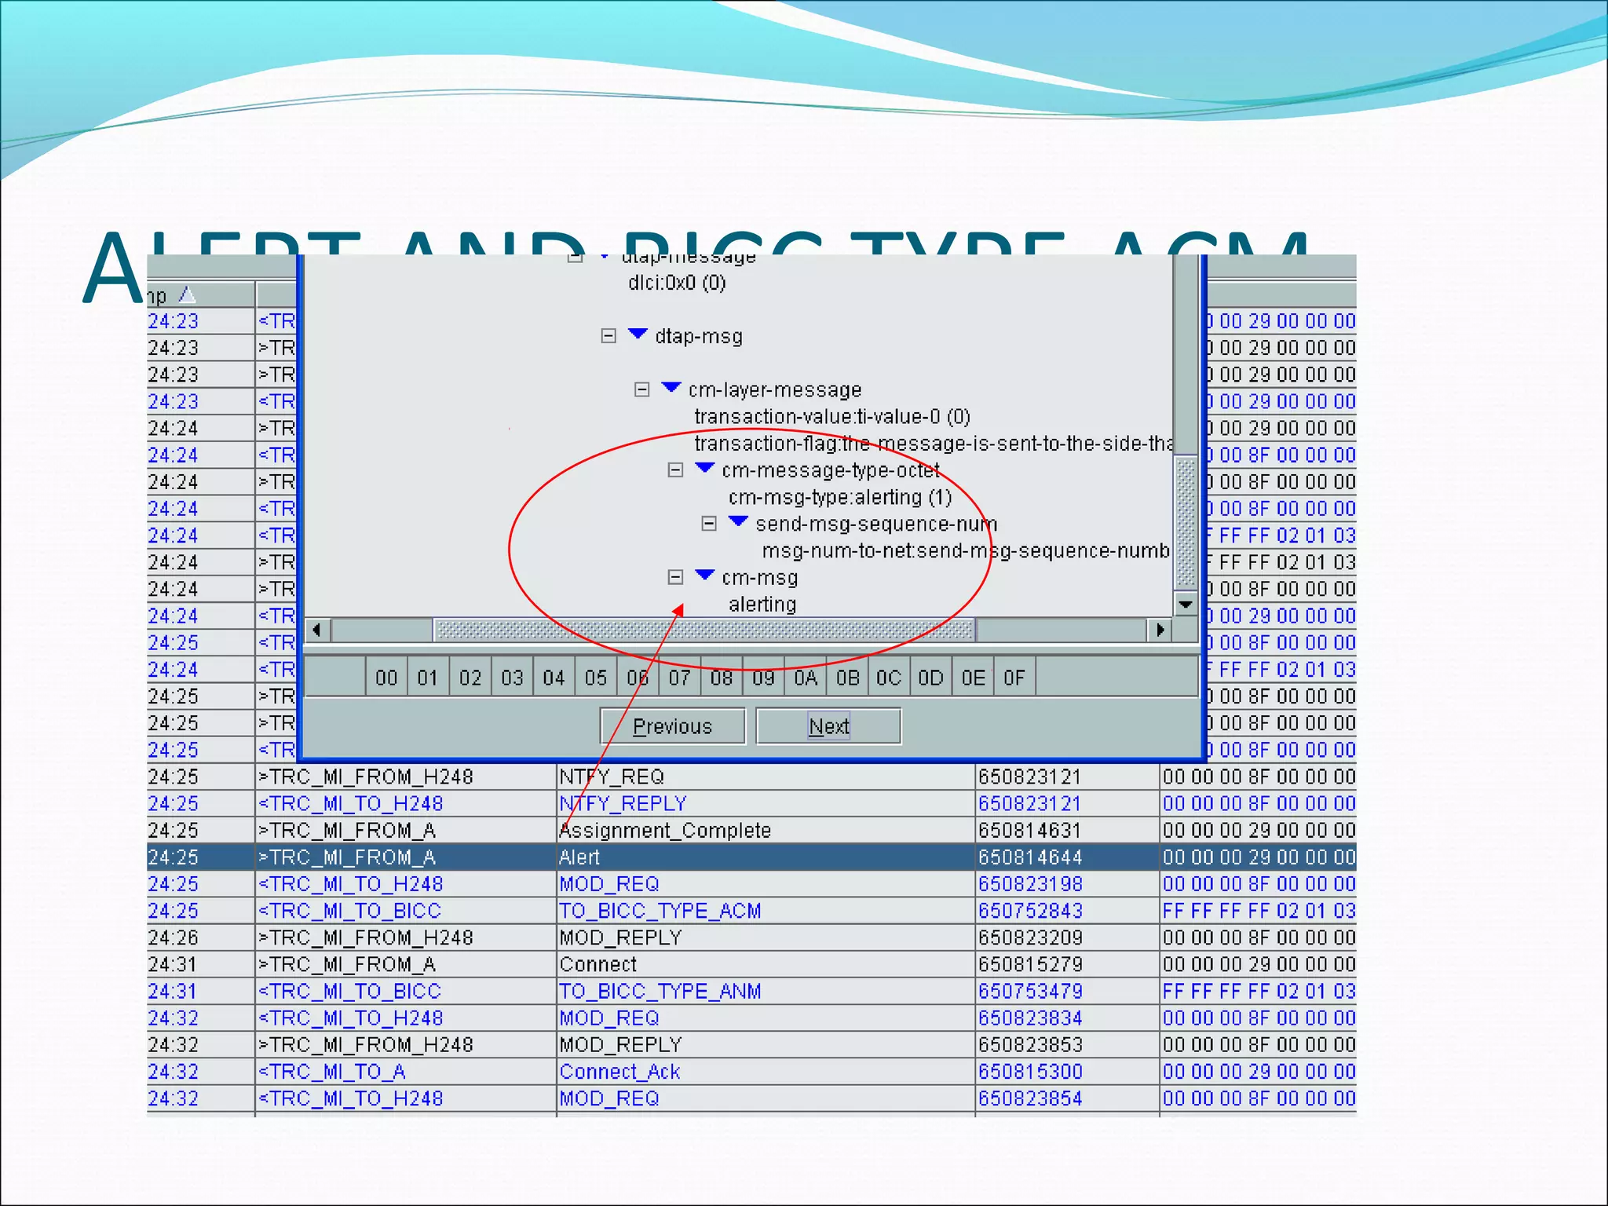Click the 650814644 ID cell
Image resolution: width=1608 pixels, height=1206 pixels.
coord(1067,857)
